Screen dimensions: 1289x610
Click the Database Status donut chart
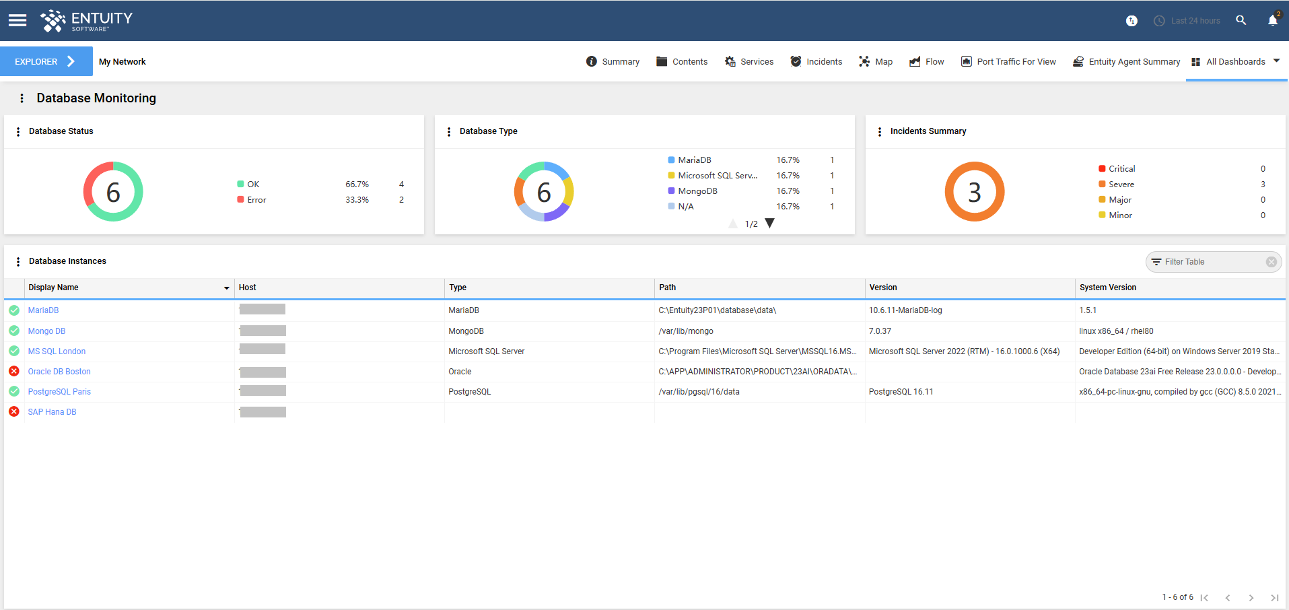pyautogui.click(x=113, y=191)
